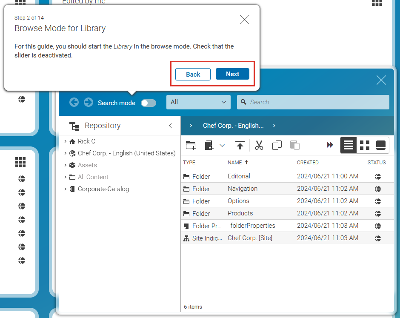Click the library forward arrow
Screen dimensions: 400x318
[89, 102]
